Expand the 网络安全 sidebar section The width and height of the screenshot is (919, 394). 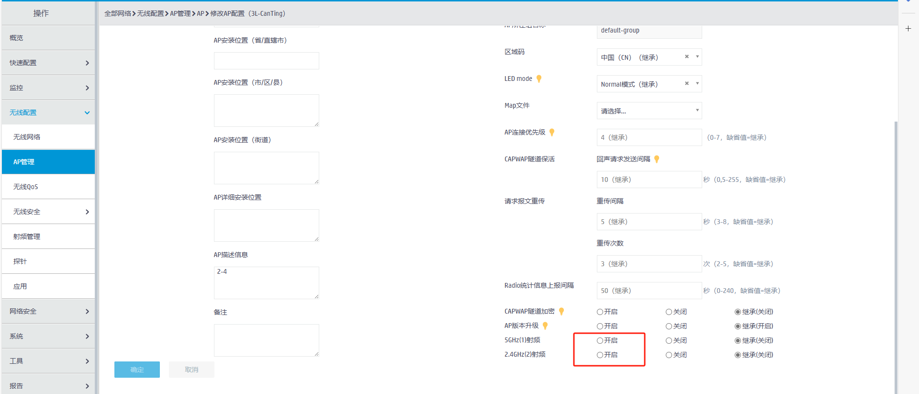point(48,311)
